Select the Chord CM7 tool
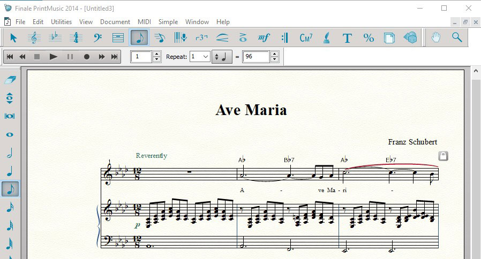 (x=306, y=37)
